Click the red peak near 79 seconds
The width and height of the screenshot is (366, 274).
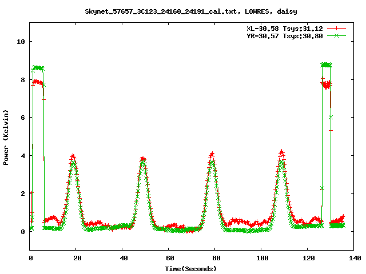pos(212,154)
